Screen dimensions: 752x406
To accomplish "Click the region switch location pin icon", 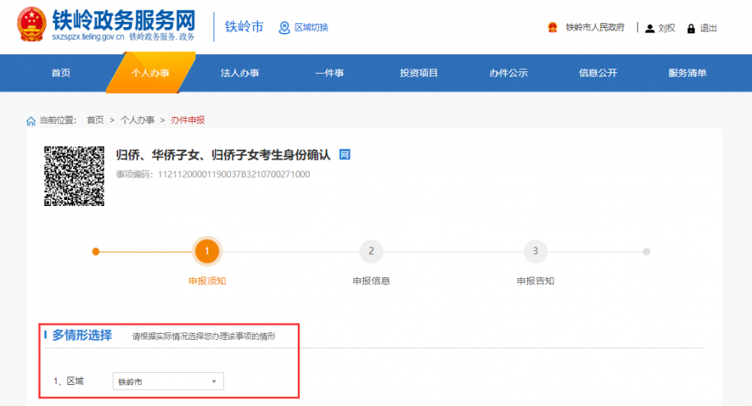I will [284, 28].
